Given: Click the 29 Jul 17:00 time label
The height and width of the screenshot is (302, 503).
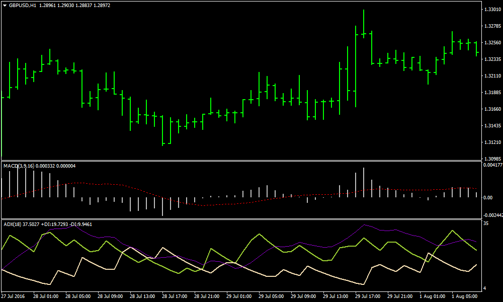Looking at the screenshot, I should [x=368, y=295].
